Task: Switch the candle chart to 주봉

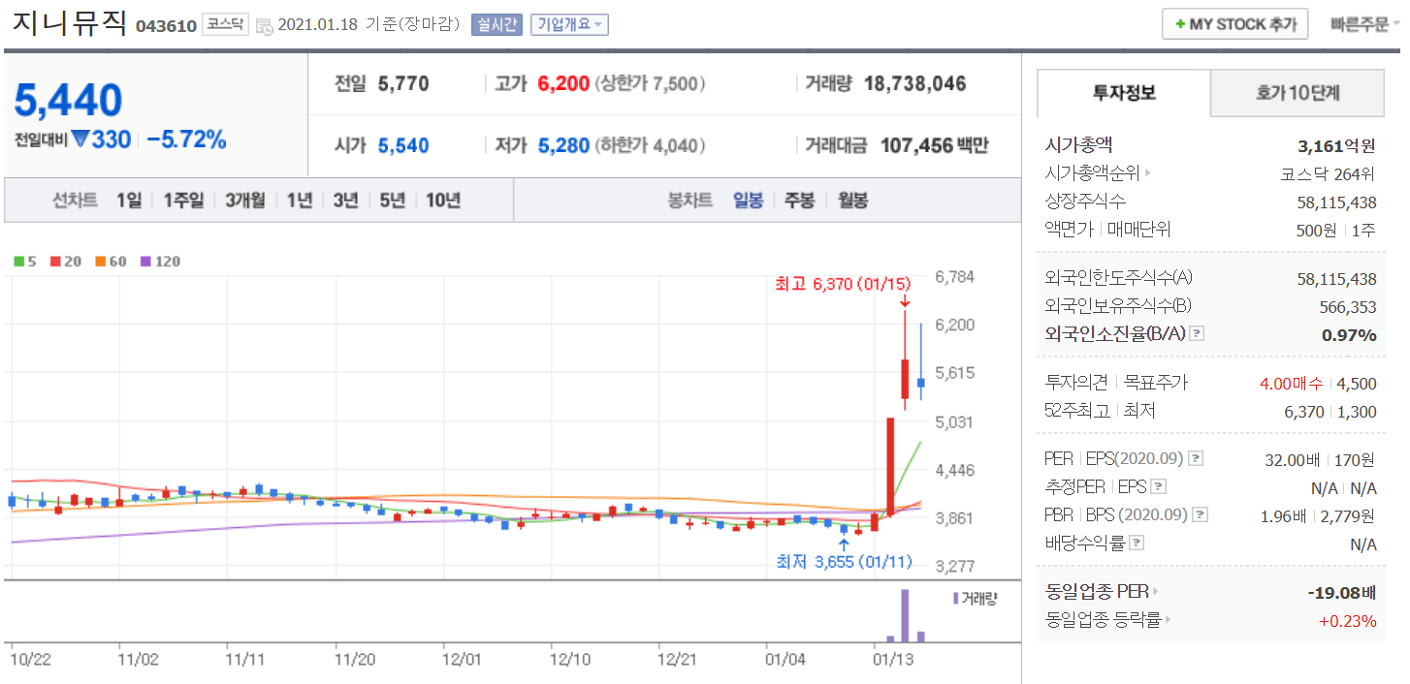Action: (x=799, y=201)
